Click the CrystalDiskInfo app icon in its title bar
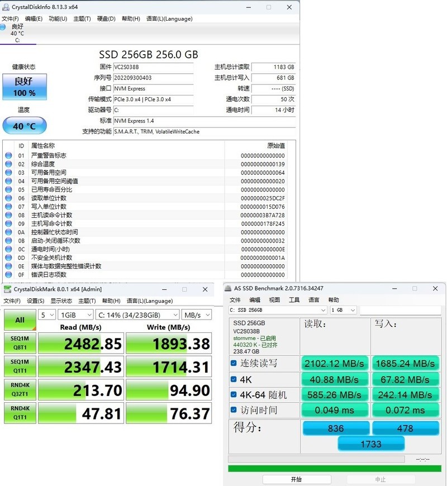Viewport: 447px width, 486px height. (x=6, y=7)
